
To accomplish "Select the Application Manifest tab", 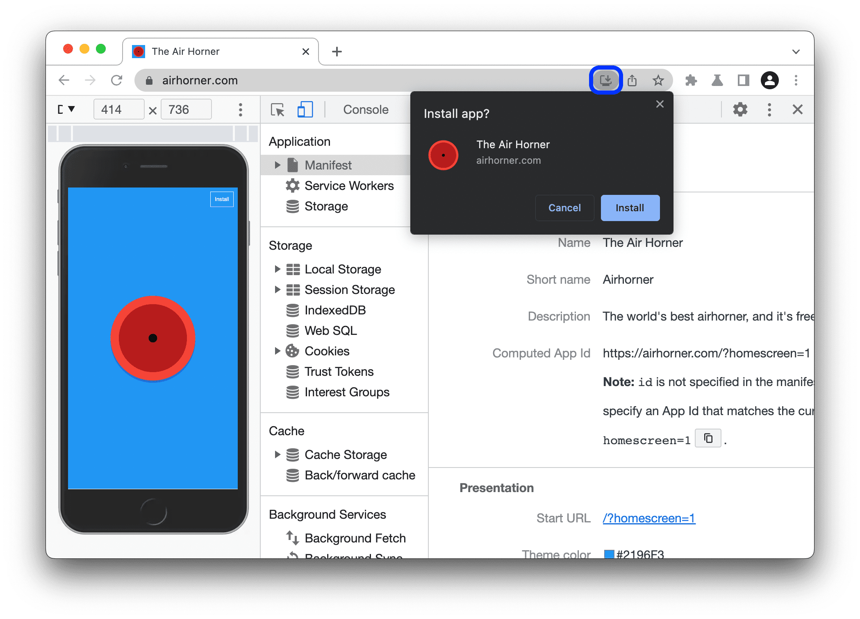I will [327, 165].
